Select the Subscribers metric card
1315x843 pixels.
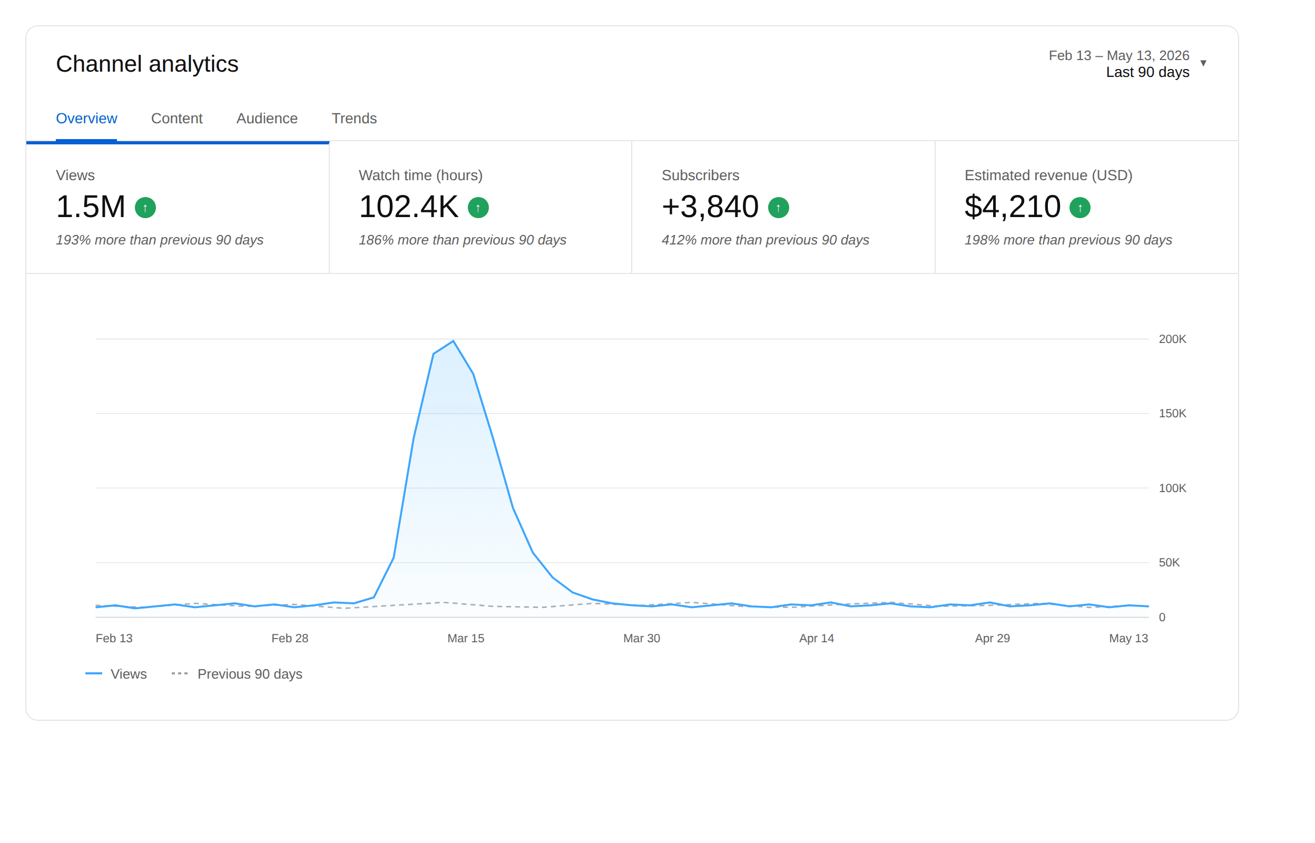pyautogui.click(x=783, y=208)
